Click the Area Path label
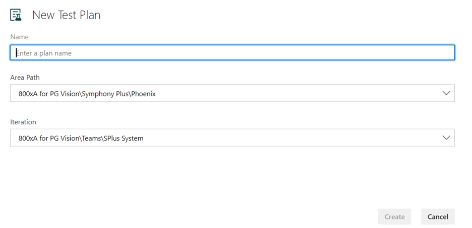Image resolution: width=472 pixels, height=228 pixels. (25, 78)
